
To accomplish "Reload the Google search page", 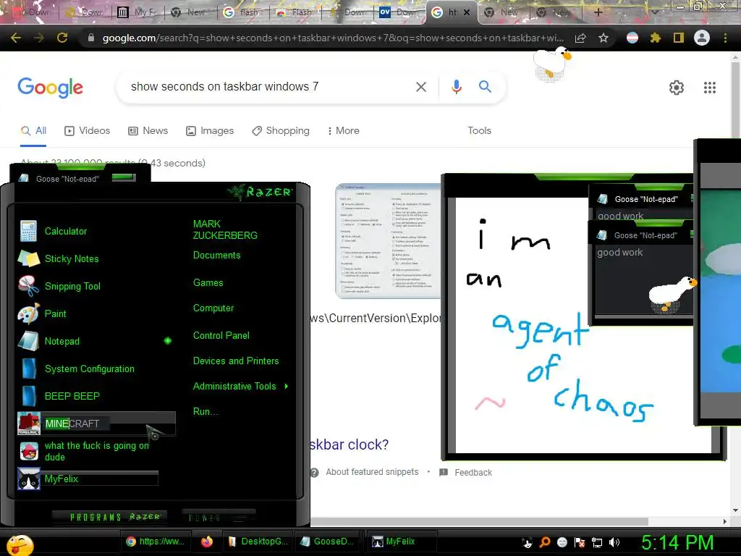I will [x=62, y=38].
